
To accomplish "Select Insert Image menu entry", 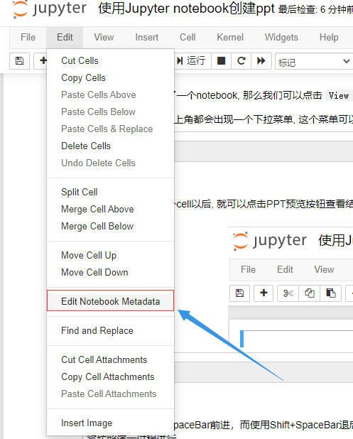I will (x=111, y=423).
